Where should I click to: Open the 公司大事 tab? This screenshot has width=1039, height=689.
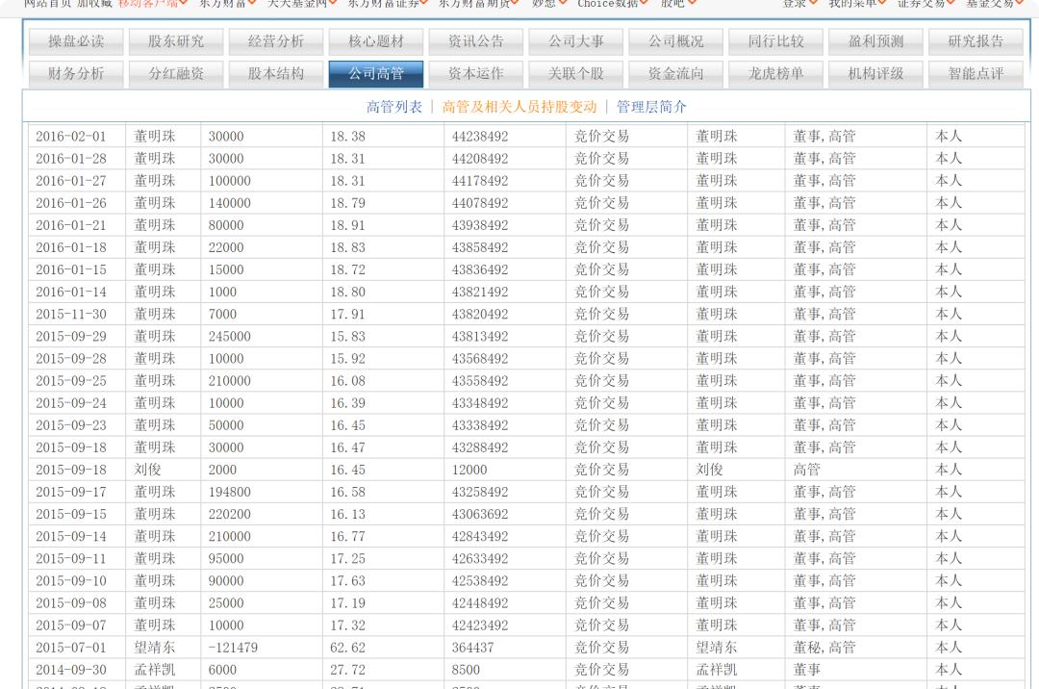576,41
